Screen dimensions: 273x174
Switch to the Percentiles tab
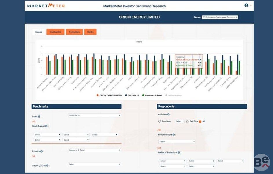[x=74, y=32]
